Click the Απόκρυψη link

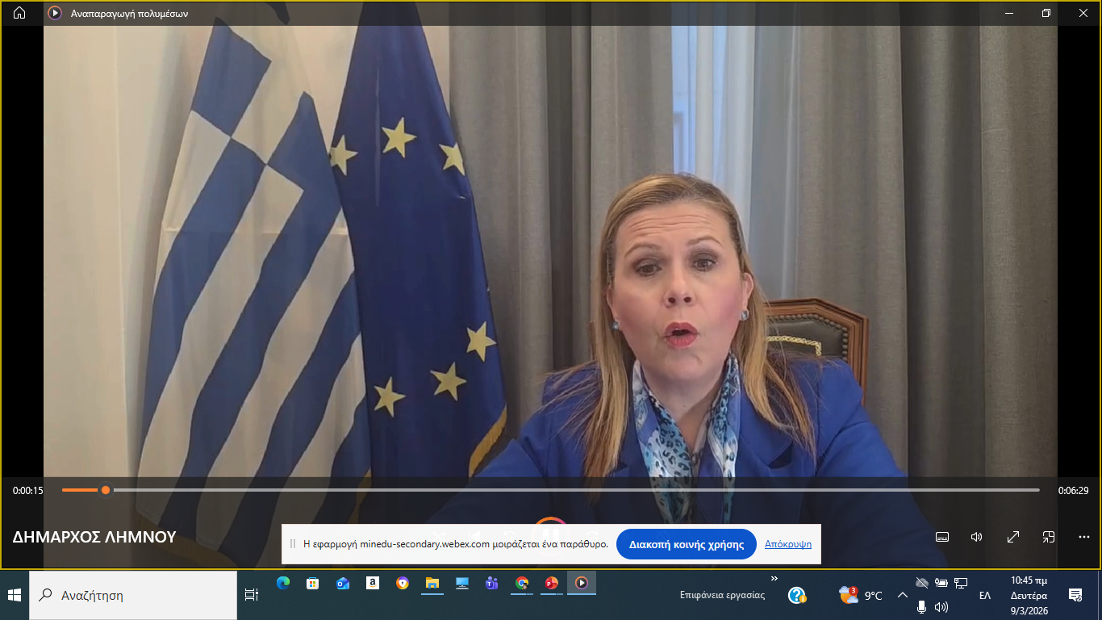coord(787,544)
